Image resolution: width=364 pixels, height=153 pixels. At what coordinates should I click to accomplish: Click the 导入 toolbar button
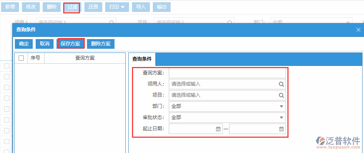point(141,7)
